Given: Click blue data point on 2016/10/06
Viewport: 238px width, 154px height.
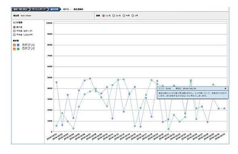Looking at the screenshot, I should 85,80.
